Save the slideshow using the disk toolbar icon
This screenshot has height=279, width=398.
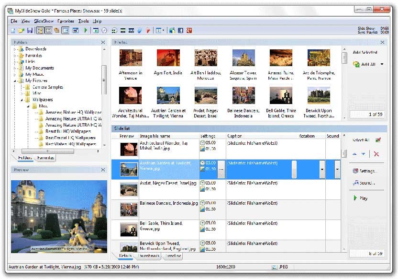(29, 30)
